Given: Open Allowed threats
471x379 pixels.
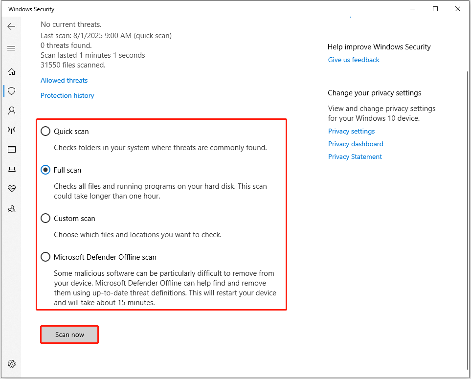Looking at the screenshot, I should (x=64, y=80).
